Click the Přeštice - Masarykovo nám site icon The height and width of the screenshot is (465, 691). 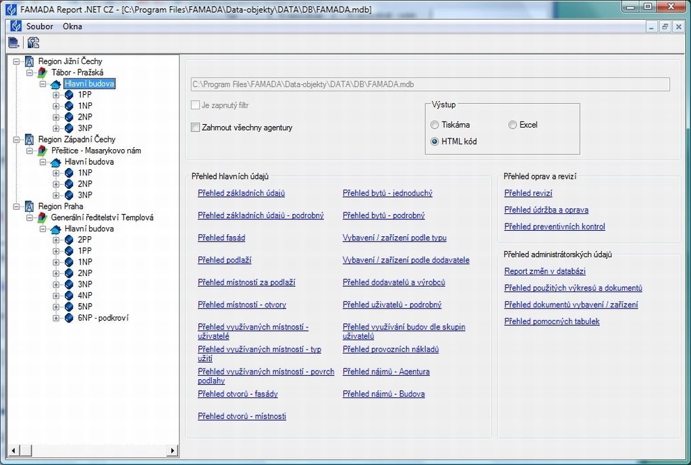tap(43, 151)
